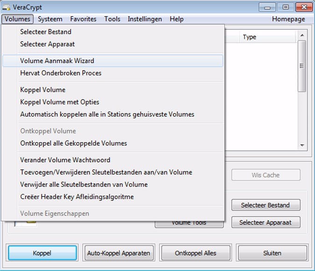Image resolution: width=315 pixels, height=271 pixels.
Task: Select Verwijder alle Sleutelbestanden van Volume
Action: (113, 184)
